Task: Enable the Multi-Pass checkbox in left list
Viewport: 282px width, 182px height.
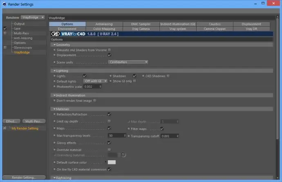Action: (x=5, y=33)
